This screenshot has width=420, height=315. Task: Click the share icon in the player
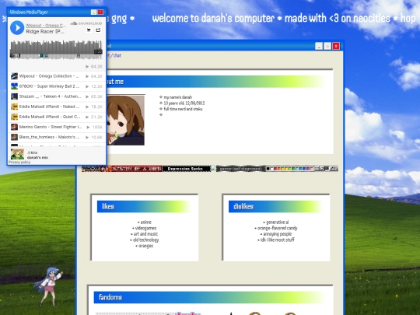coord(98,30)
